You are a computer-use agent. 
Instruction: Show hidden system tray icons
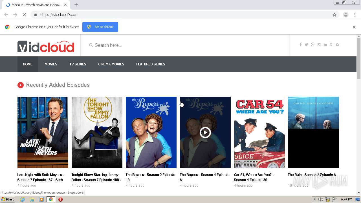(x=314, y=199)
